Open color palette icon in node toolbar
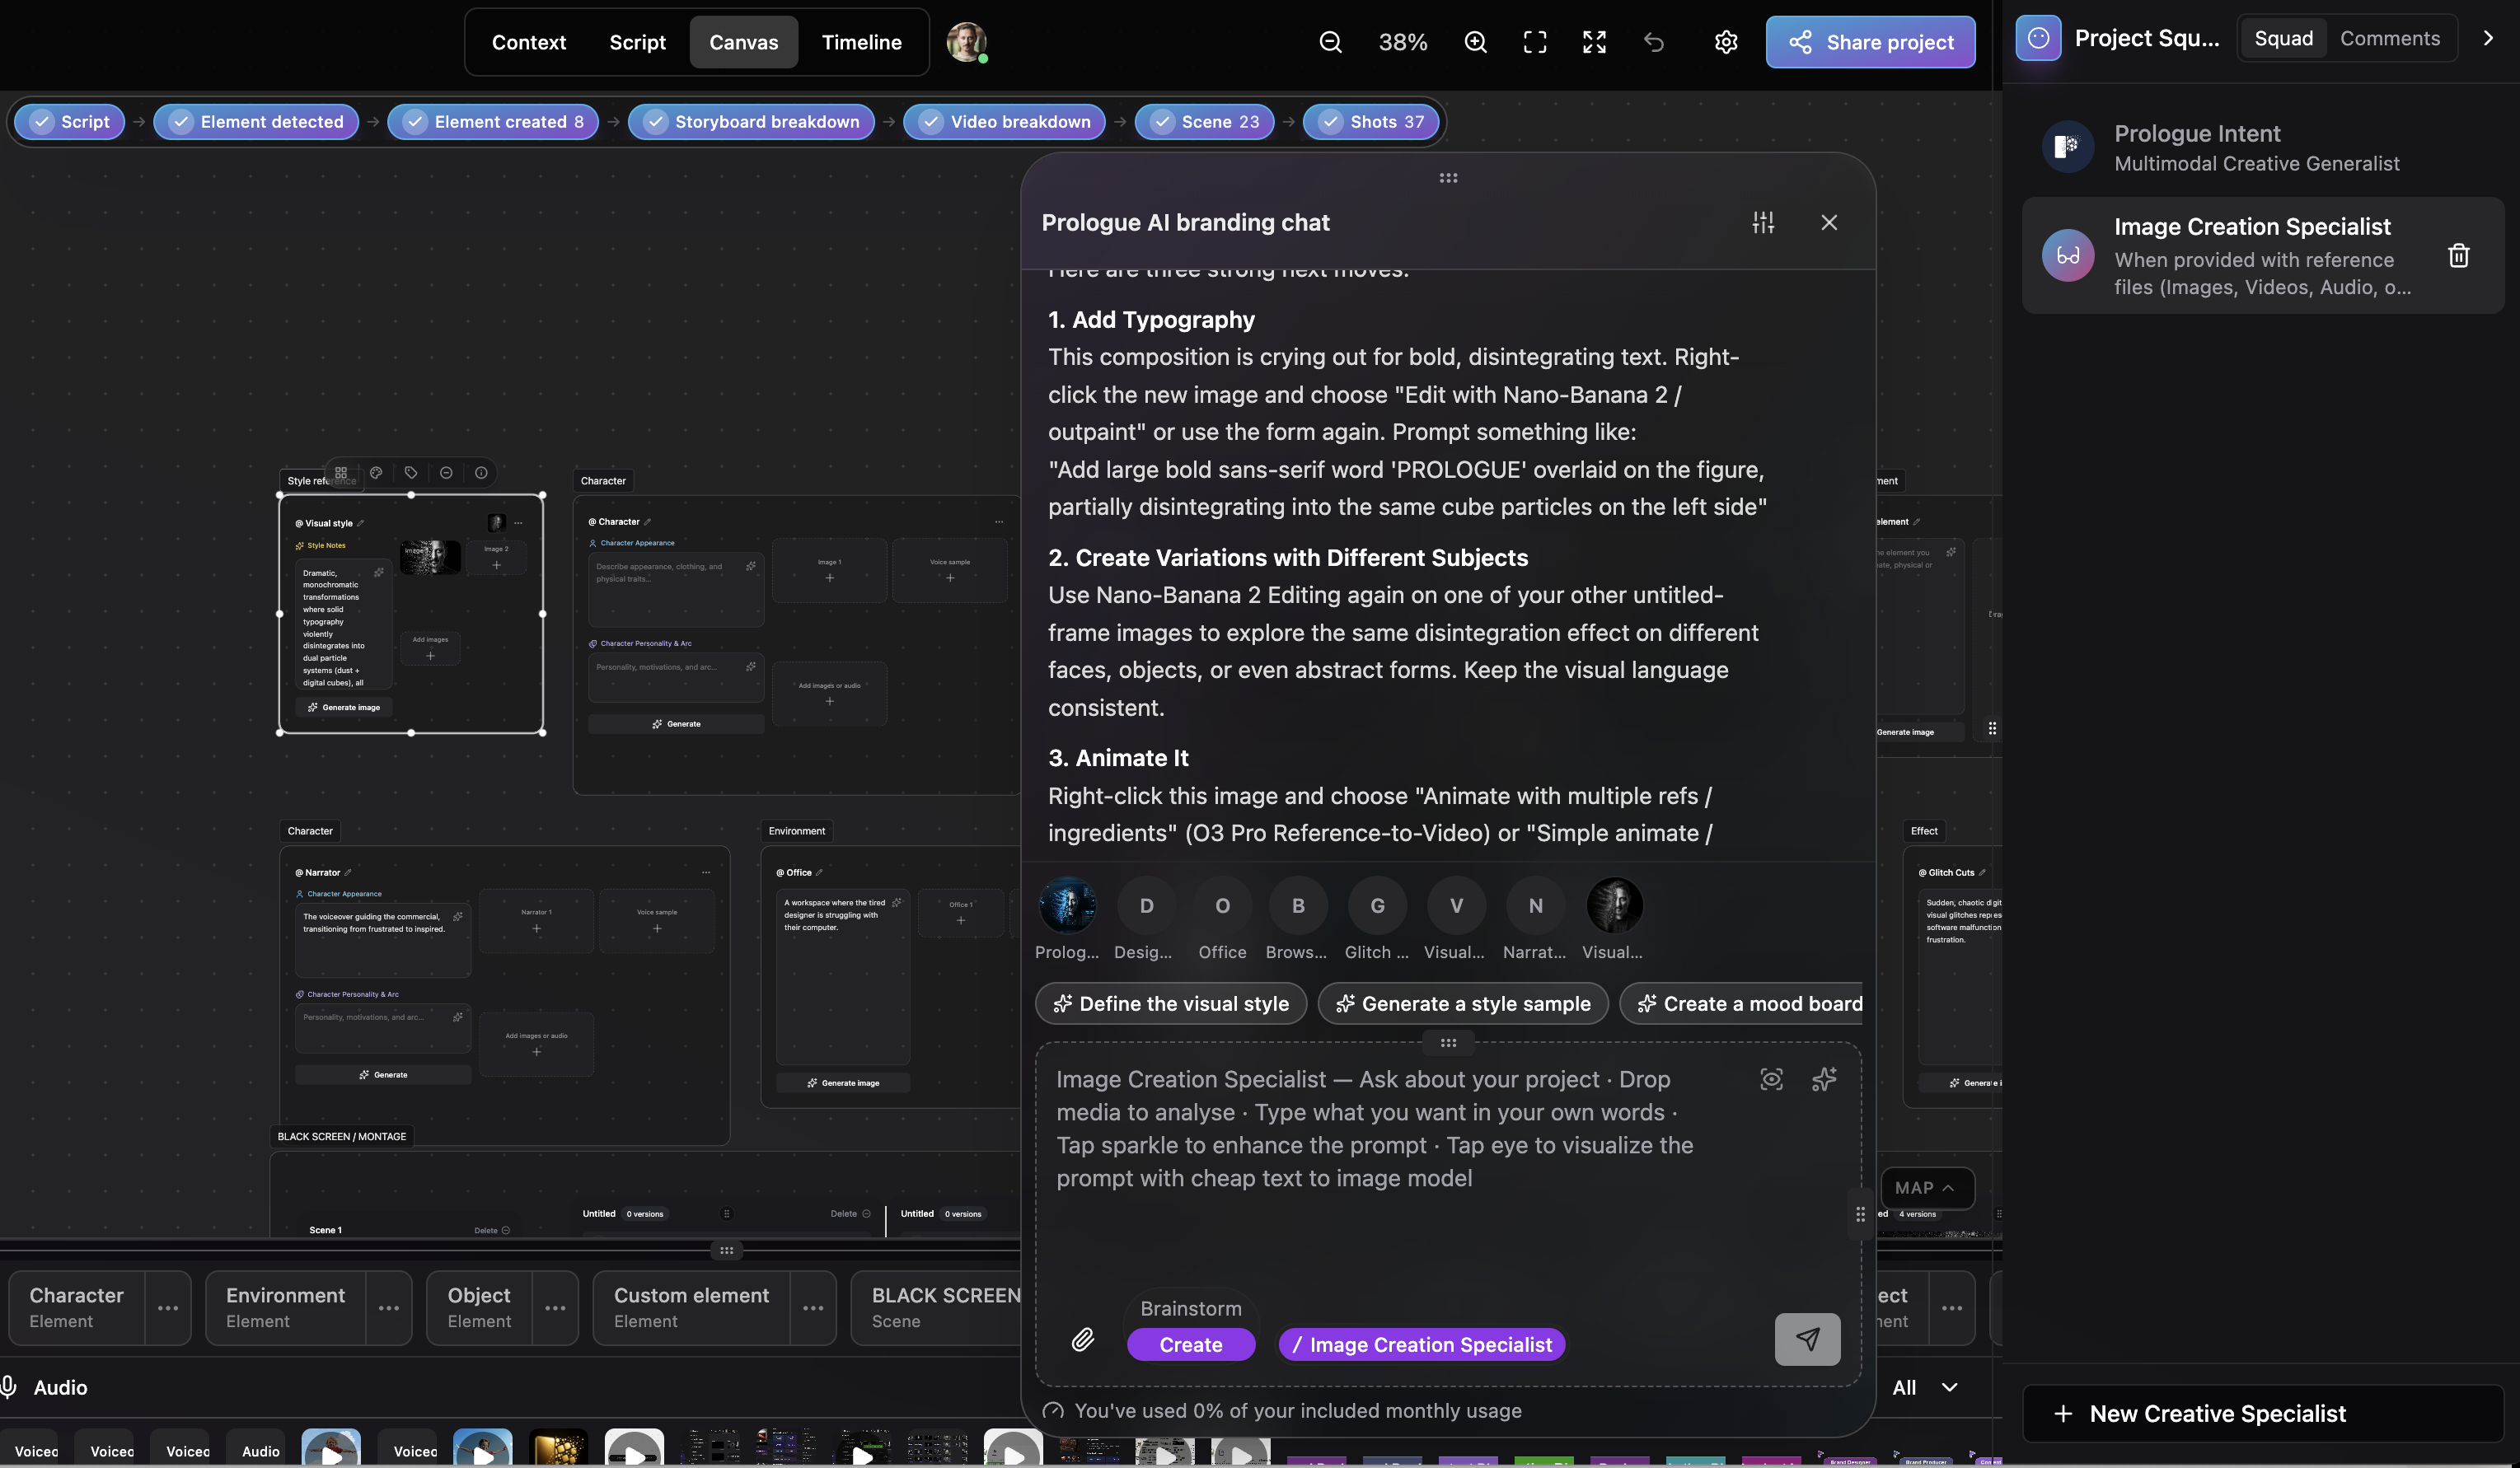Viewport: 2520px width, 1468px height. (376, 473)
